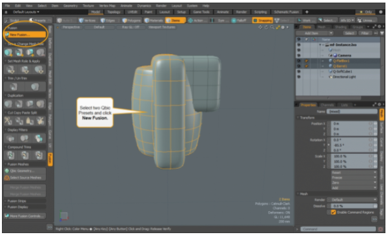Toggle the Snapping button
Image resolution: width=388 pixels, height=237 pixels.
[x=262, y=21]
